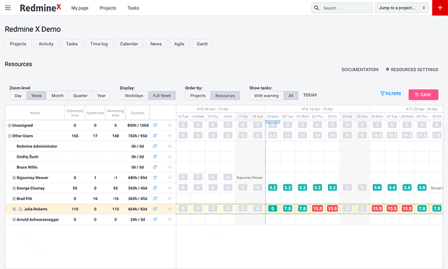Select the Resources order-by option
The height and width of the screenshot is (269, 448).
coord(225,95)
